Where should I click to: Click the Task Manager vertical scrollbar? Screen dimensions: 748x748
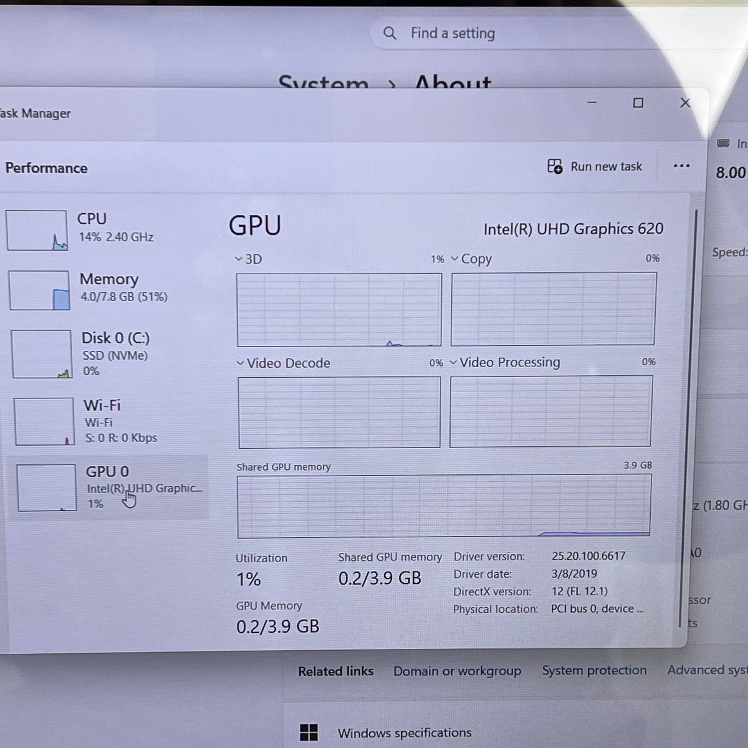click(x=687, y=418)
